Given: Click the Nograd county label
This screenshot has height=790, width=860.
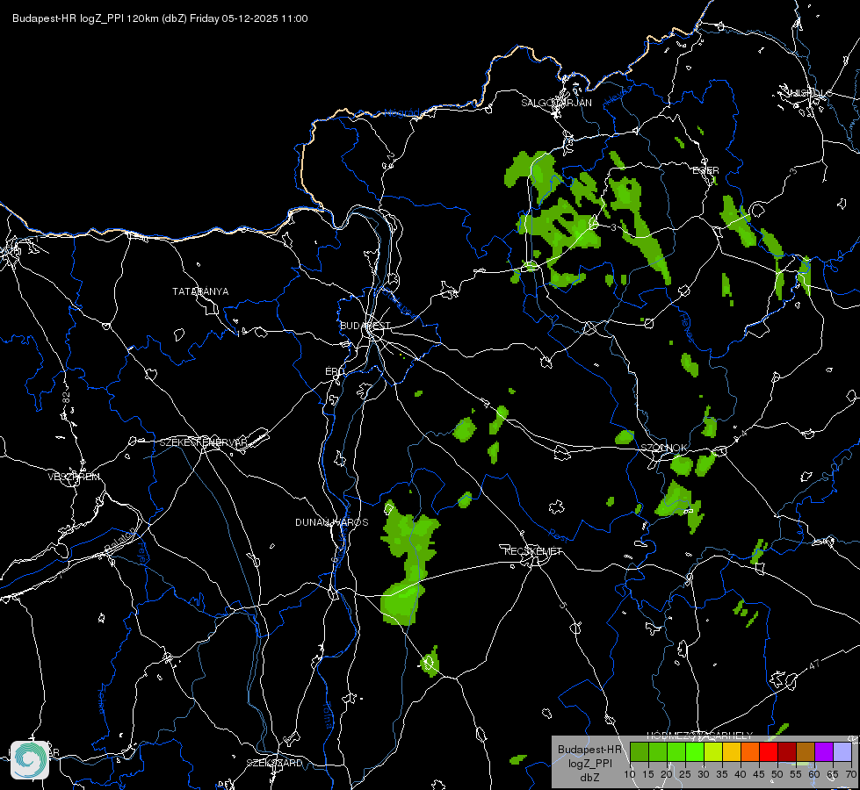Looking at the screenshot, I should click(x=401, y=113).
